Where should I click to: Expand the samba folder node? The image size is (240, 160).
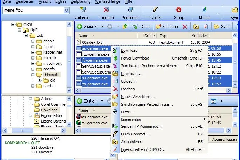(x=33, y=86)
